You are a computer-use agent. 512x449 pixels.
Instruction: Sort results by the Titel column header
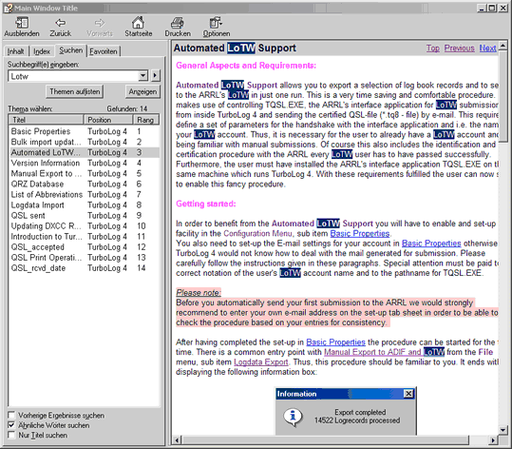[x=46, y=120]
